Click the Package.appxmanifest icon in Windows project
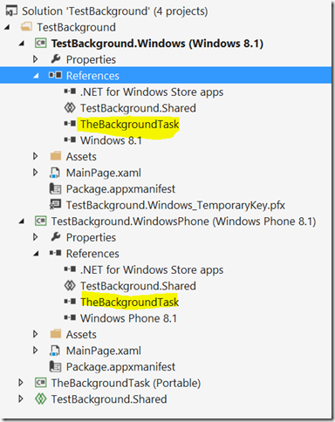Viewport: 335px width, 422px height. pyautogui.click(x=55, y=189)
